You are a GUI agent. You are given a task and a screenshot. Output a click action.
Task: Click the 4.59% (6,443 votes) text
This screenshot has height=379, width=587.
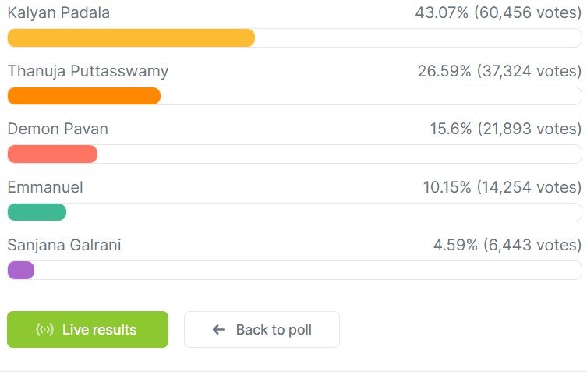click(x=507, y=246)
